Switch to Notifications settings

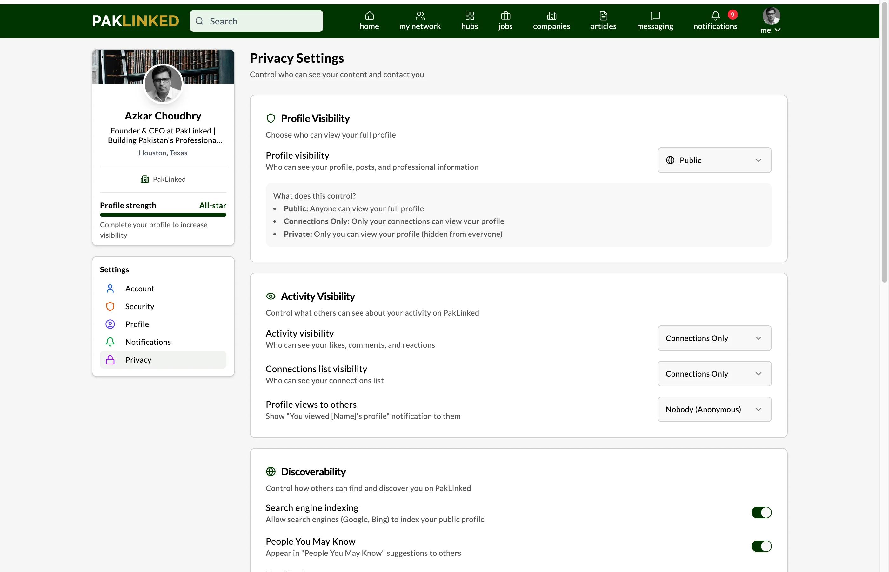coord(148,342)
